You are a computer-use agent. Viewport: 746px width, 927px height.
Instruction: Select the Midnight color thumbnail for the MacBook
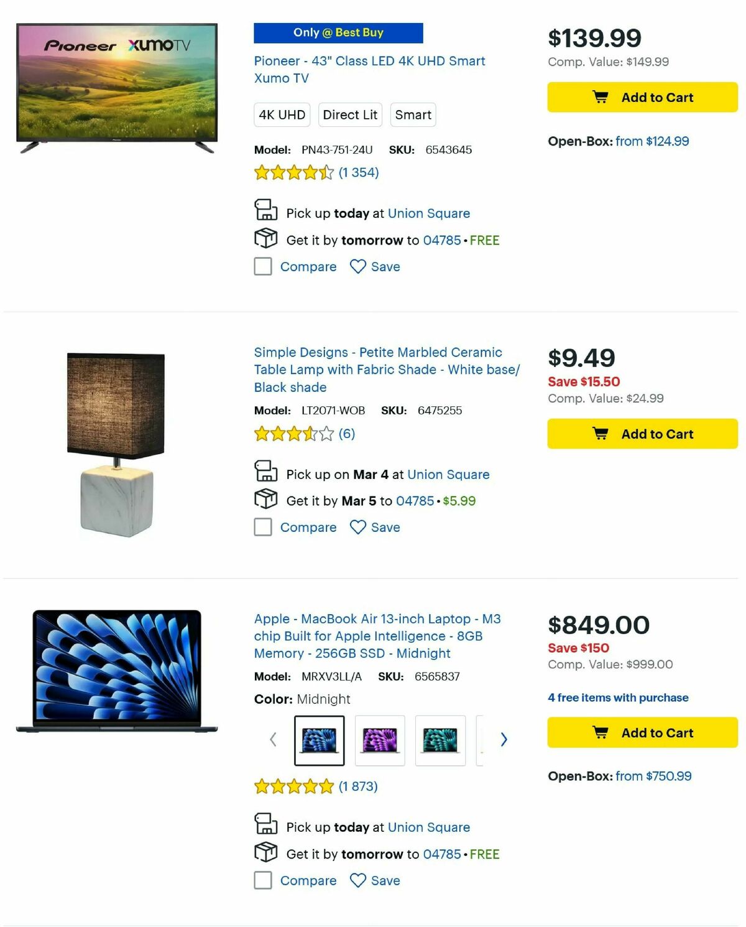[319, 740]
